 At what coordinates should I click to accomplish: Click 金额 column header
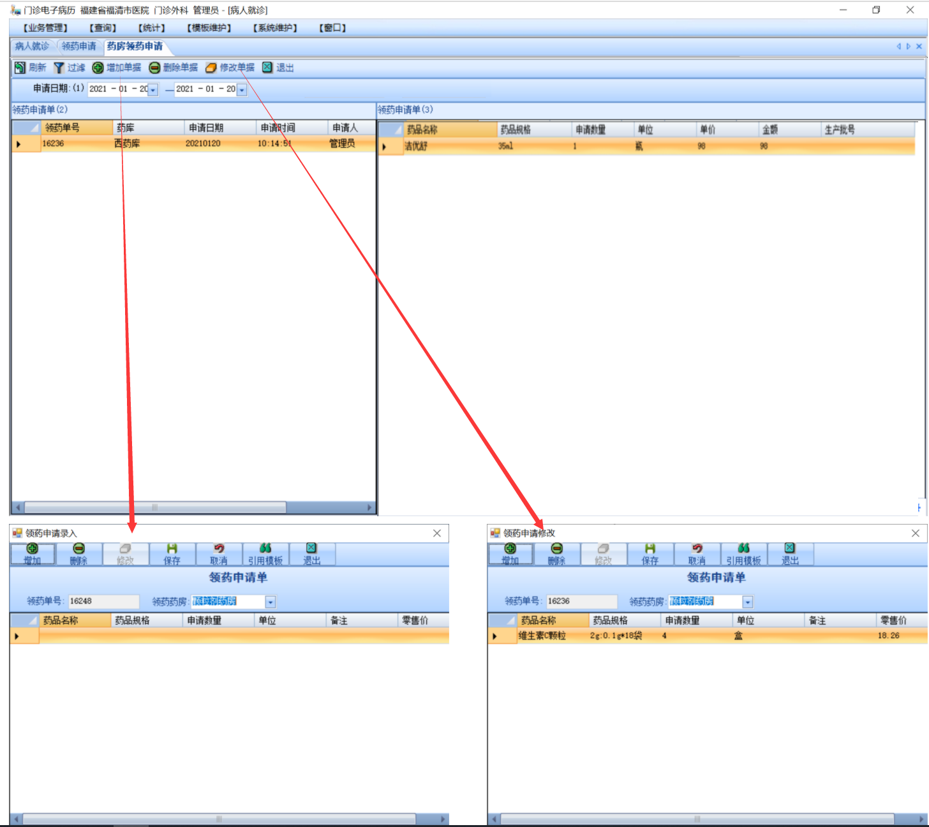coord(789,130)
